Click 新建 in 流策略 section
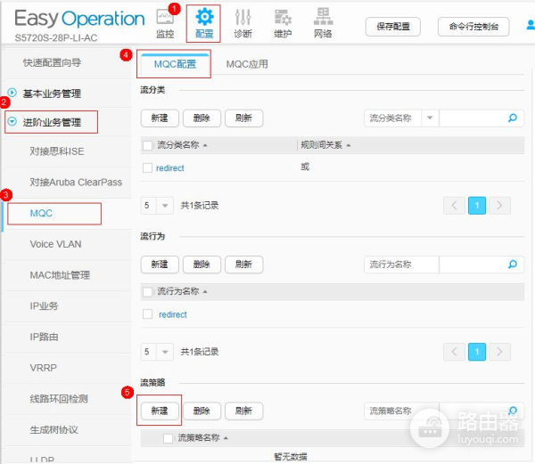 point(160,411)
